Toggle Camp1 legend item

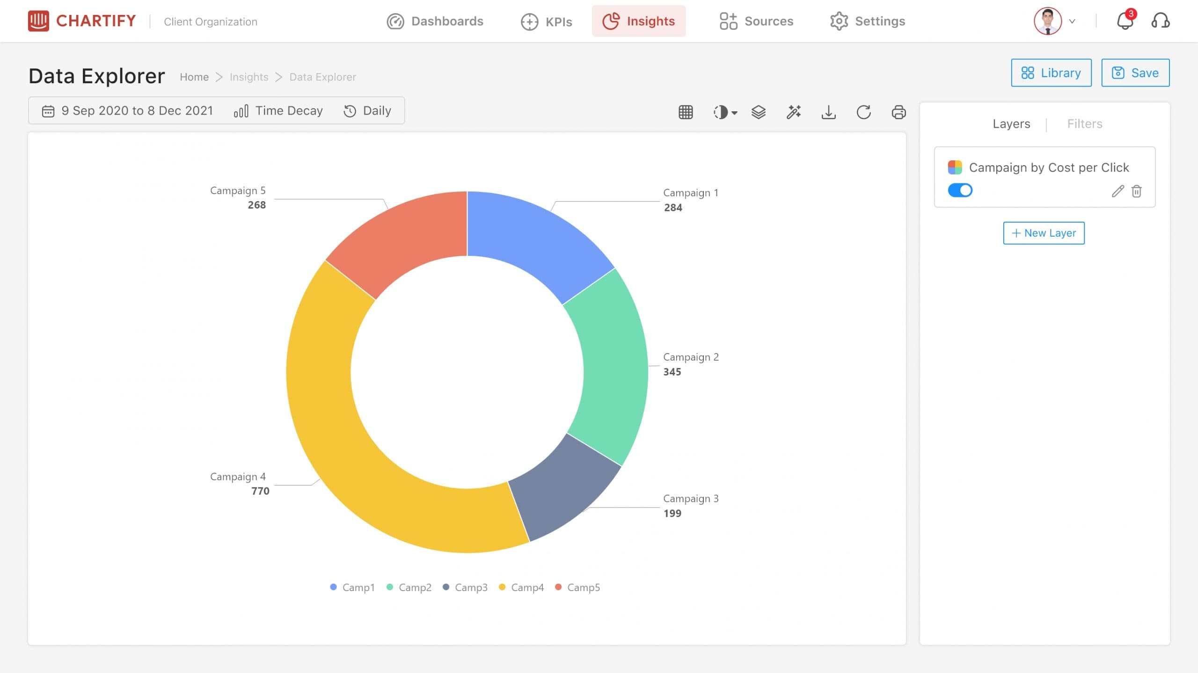click(352, 587)
